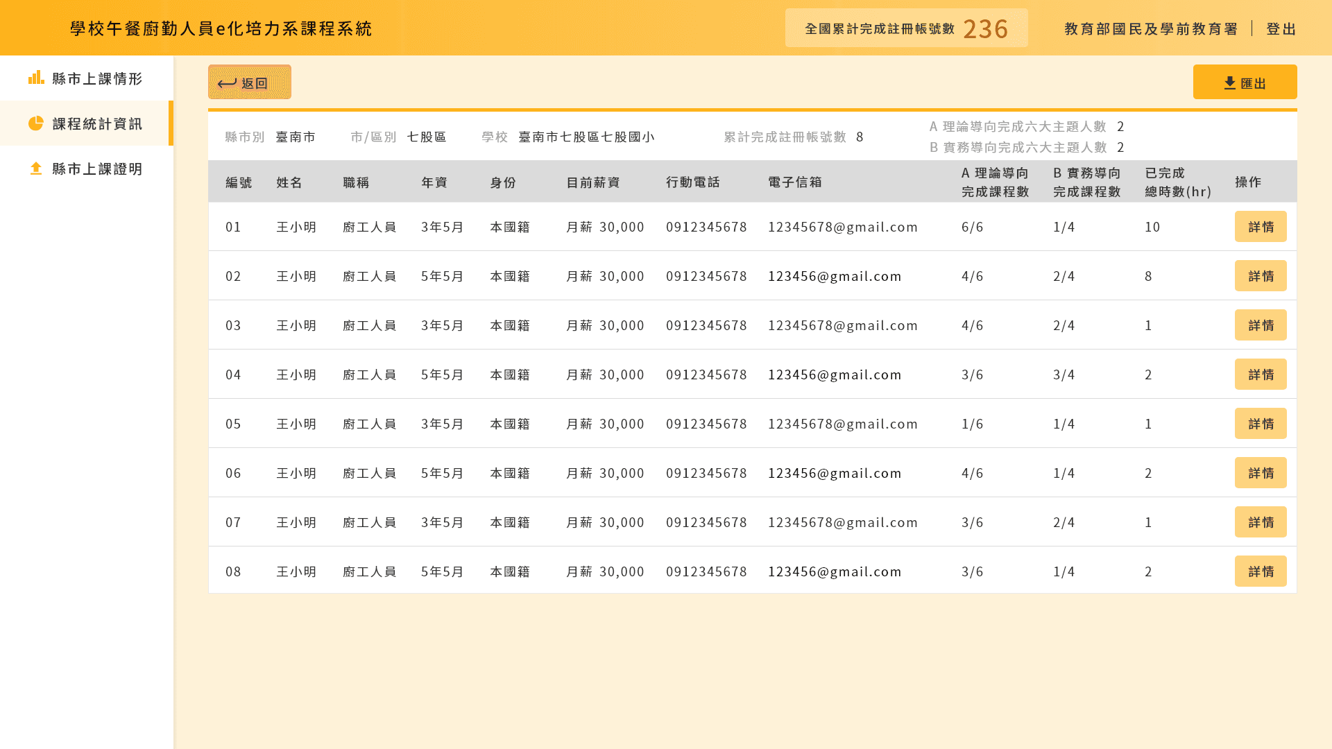
Task: View 詳情 in row 06
Action: 1261,473
